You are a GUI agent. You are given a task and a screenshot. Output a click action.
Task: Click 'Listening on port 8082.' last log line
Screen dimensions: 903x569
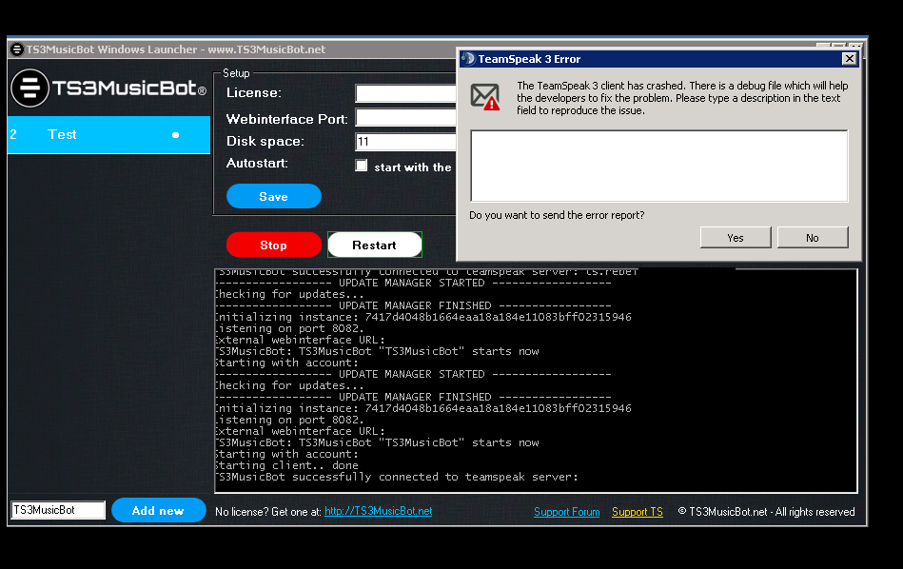[x=289, y=420]
